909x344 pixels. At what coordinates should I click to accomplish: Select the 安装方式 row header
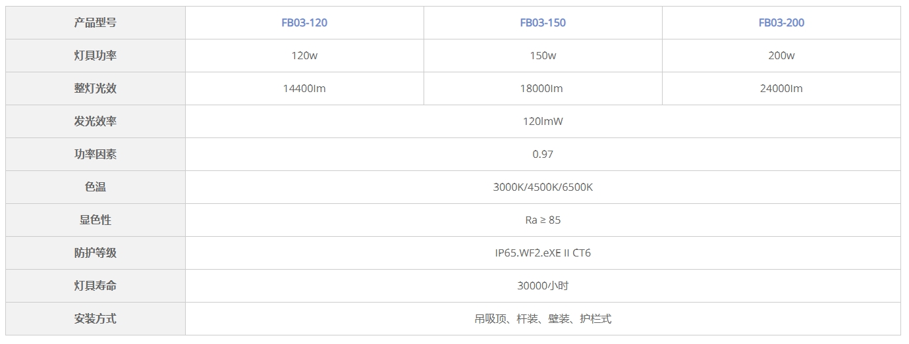[96, 319]
